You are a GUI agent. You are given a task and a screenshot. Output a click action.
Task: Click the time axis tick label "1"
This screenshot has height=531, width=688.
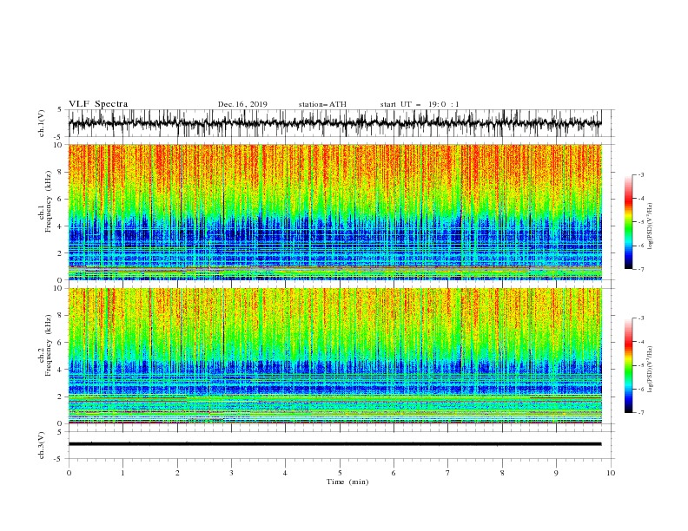point(122,473)
